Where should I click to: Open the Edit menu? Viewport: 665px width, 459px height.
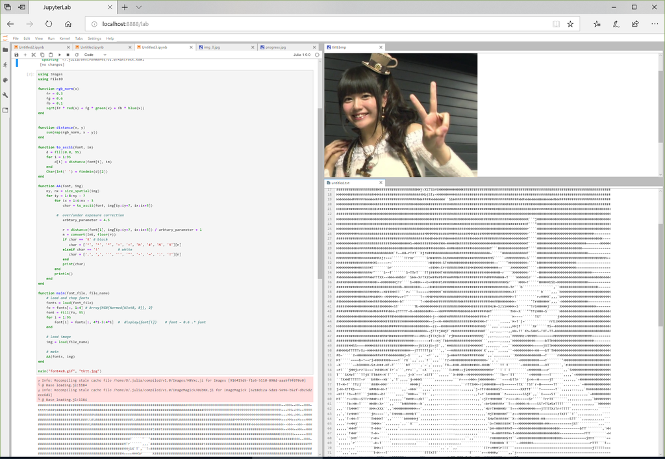[x=27, y=38]
